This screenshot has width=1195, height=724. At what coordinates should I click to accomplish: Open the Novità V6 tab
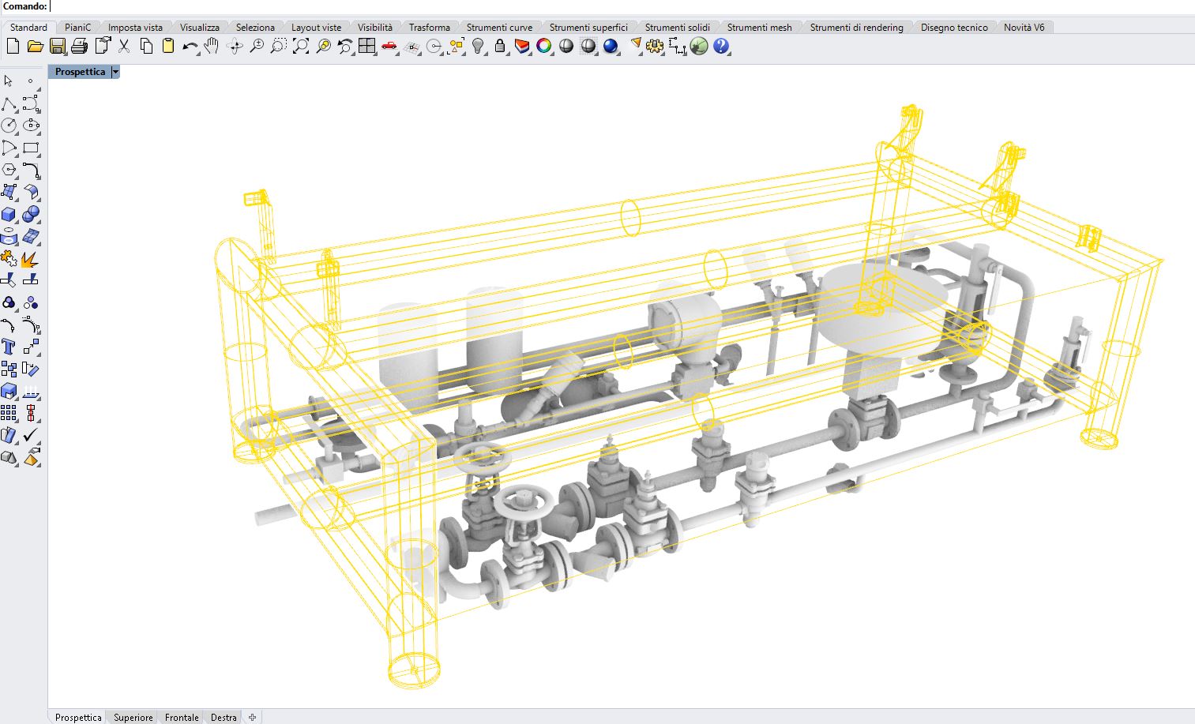1024,27
